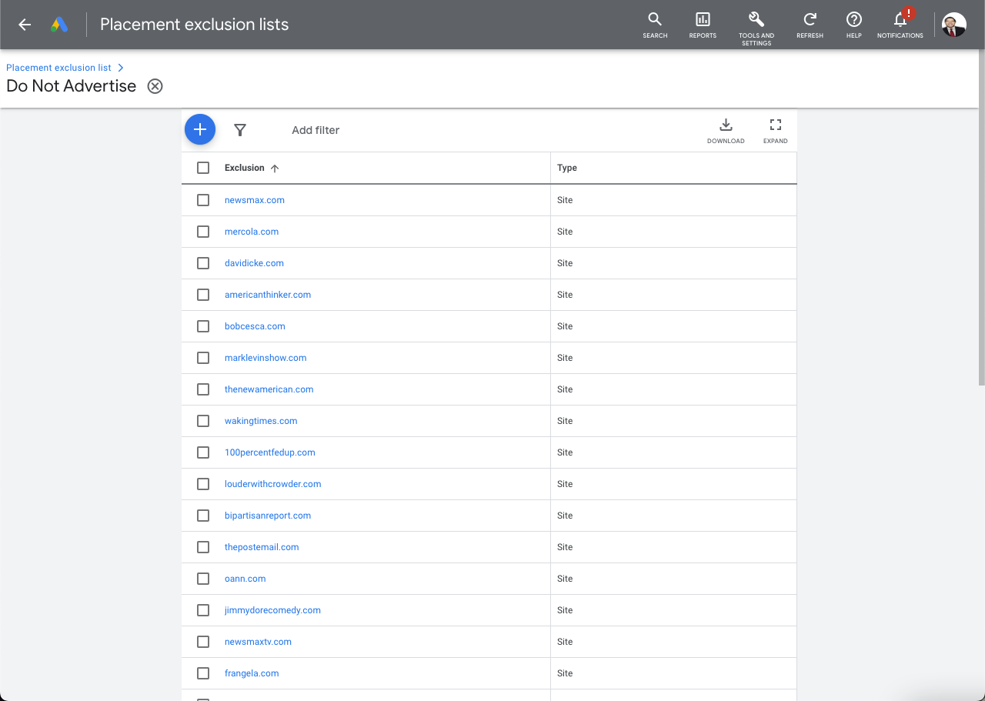Open the newsmaxtv.com link
Viewport: 985px width, 701px height.
click(258, 642)
